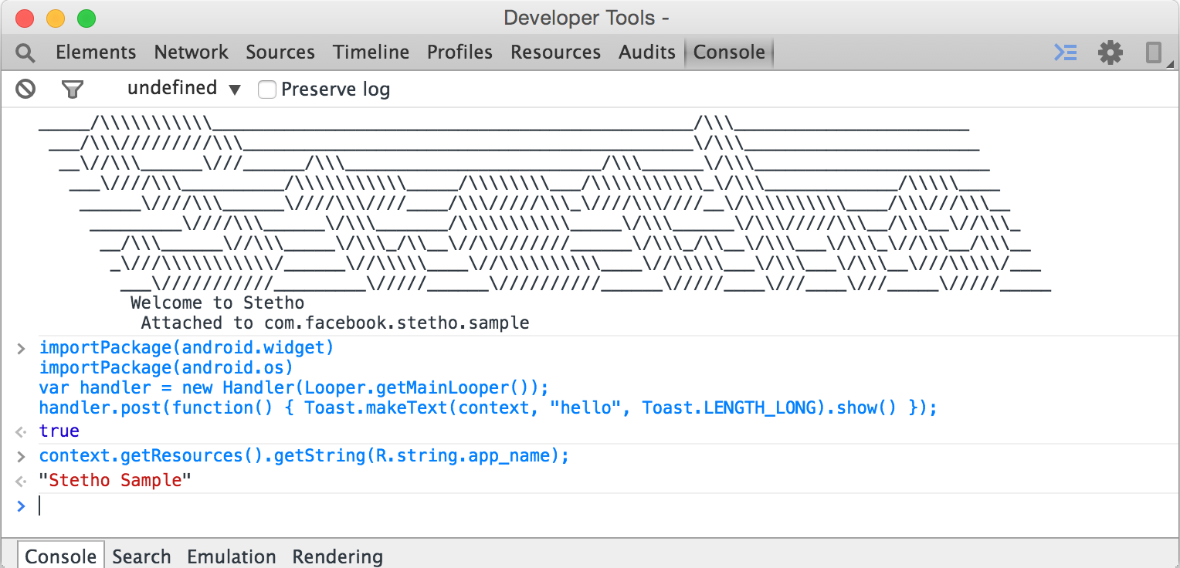The image size is (1180, 568).
Task: Switch to the Resources tab
Action: click(x=555, y=52)
